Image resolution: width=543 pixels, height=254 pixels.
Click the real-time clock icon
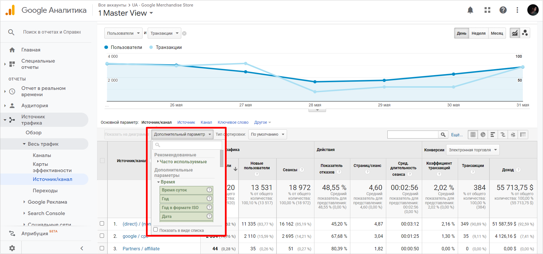tap(12, 92)
